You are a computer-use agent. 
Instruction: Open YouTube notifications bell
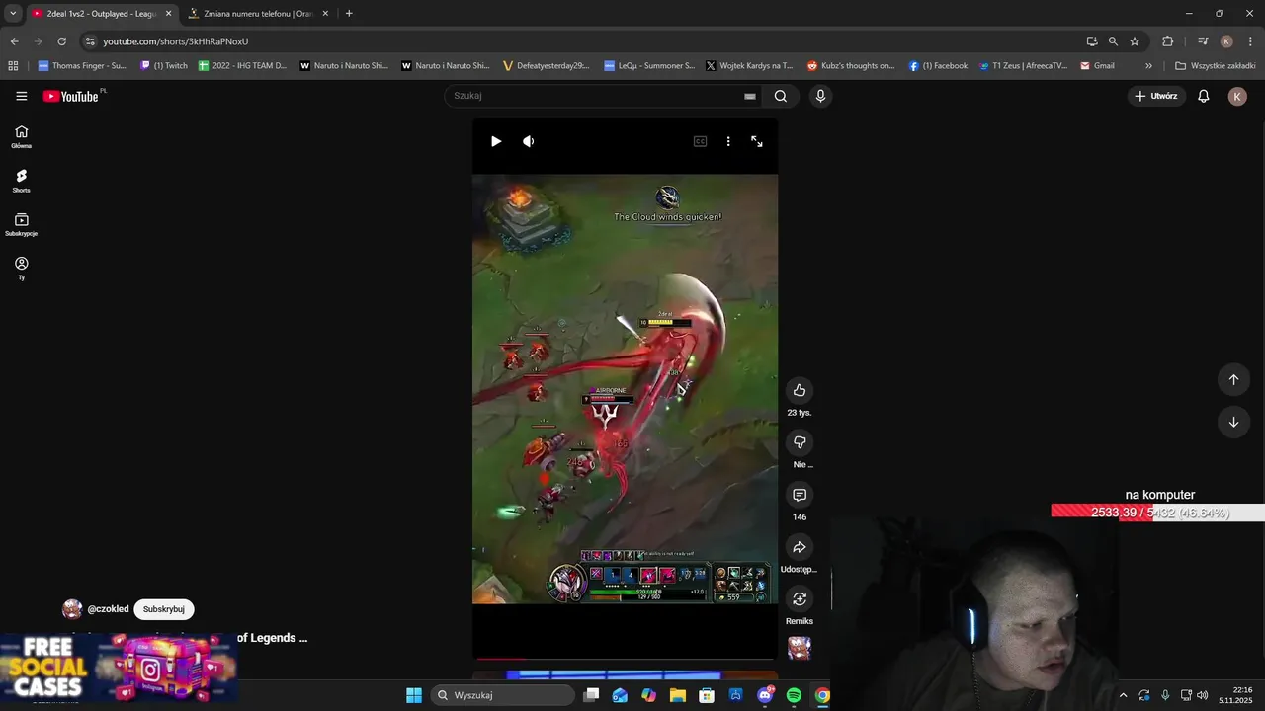pos(1204,96)
